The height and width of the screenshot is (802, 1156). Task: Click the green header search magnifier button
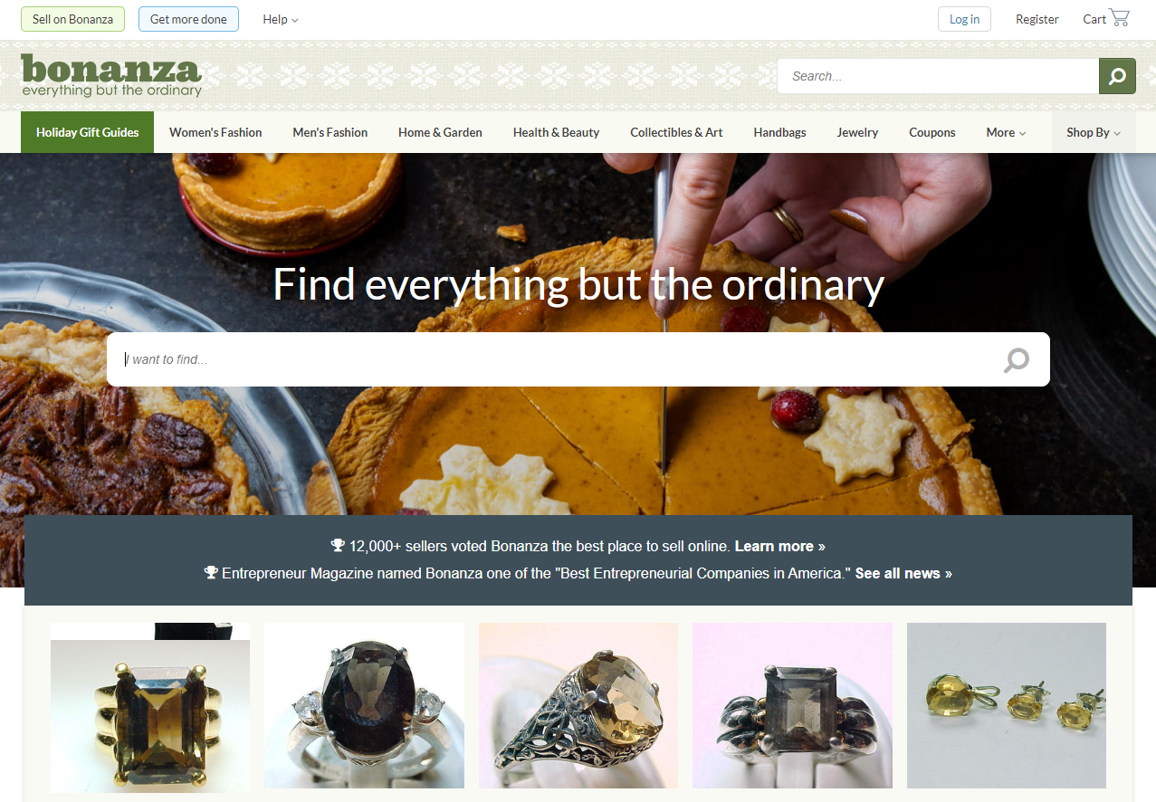tap(1117, 76)
